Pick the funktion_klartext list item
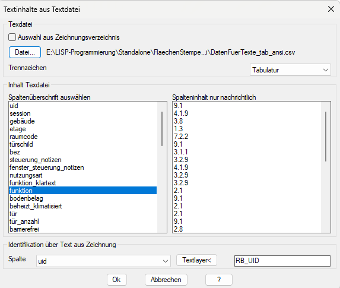340x288 pixels. point(83,183)
